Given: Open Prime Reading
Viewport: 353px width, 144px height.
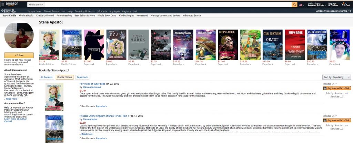Looking at the screenshot, I should [x=64, y=16].
